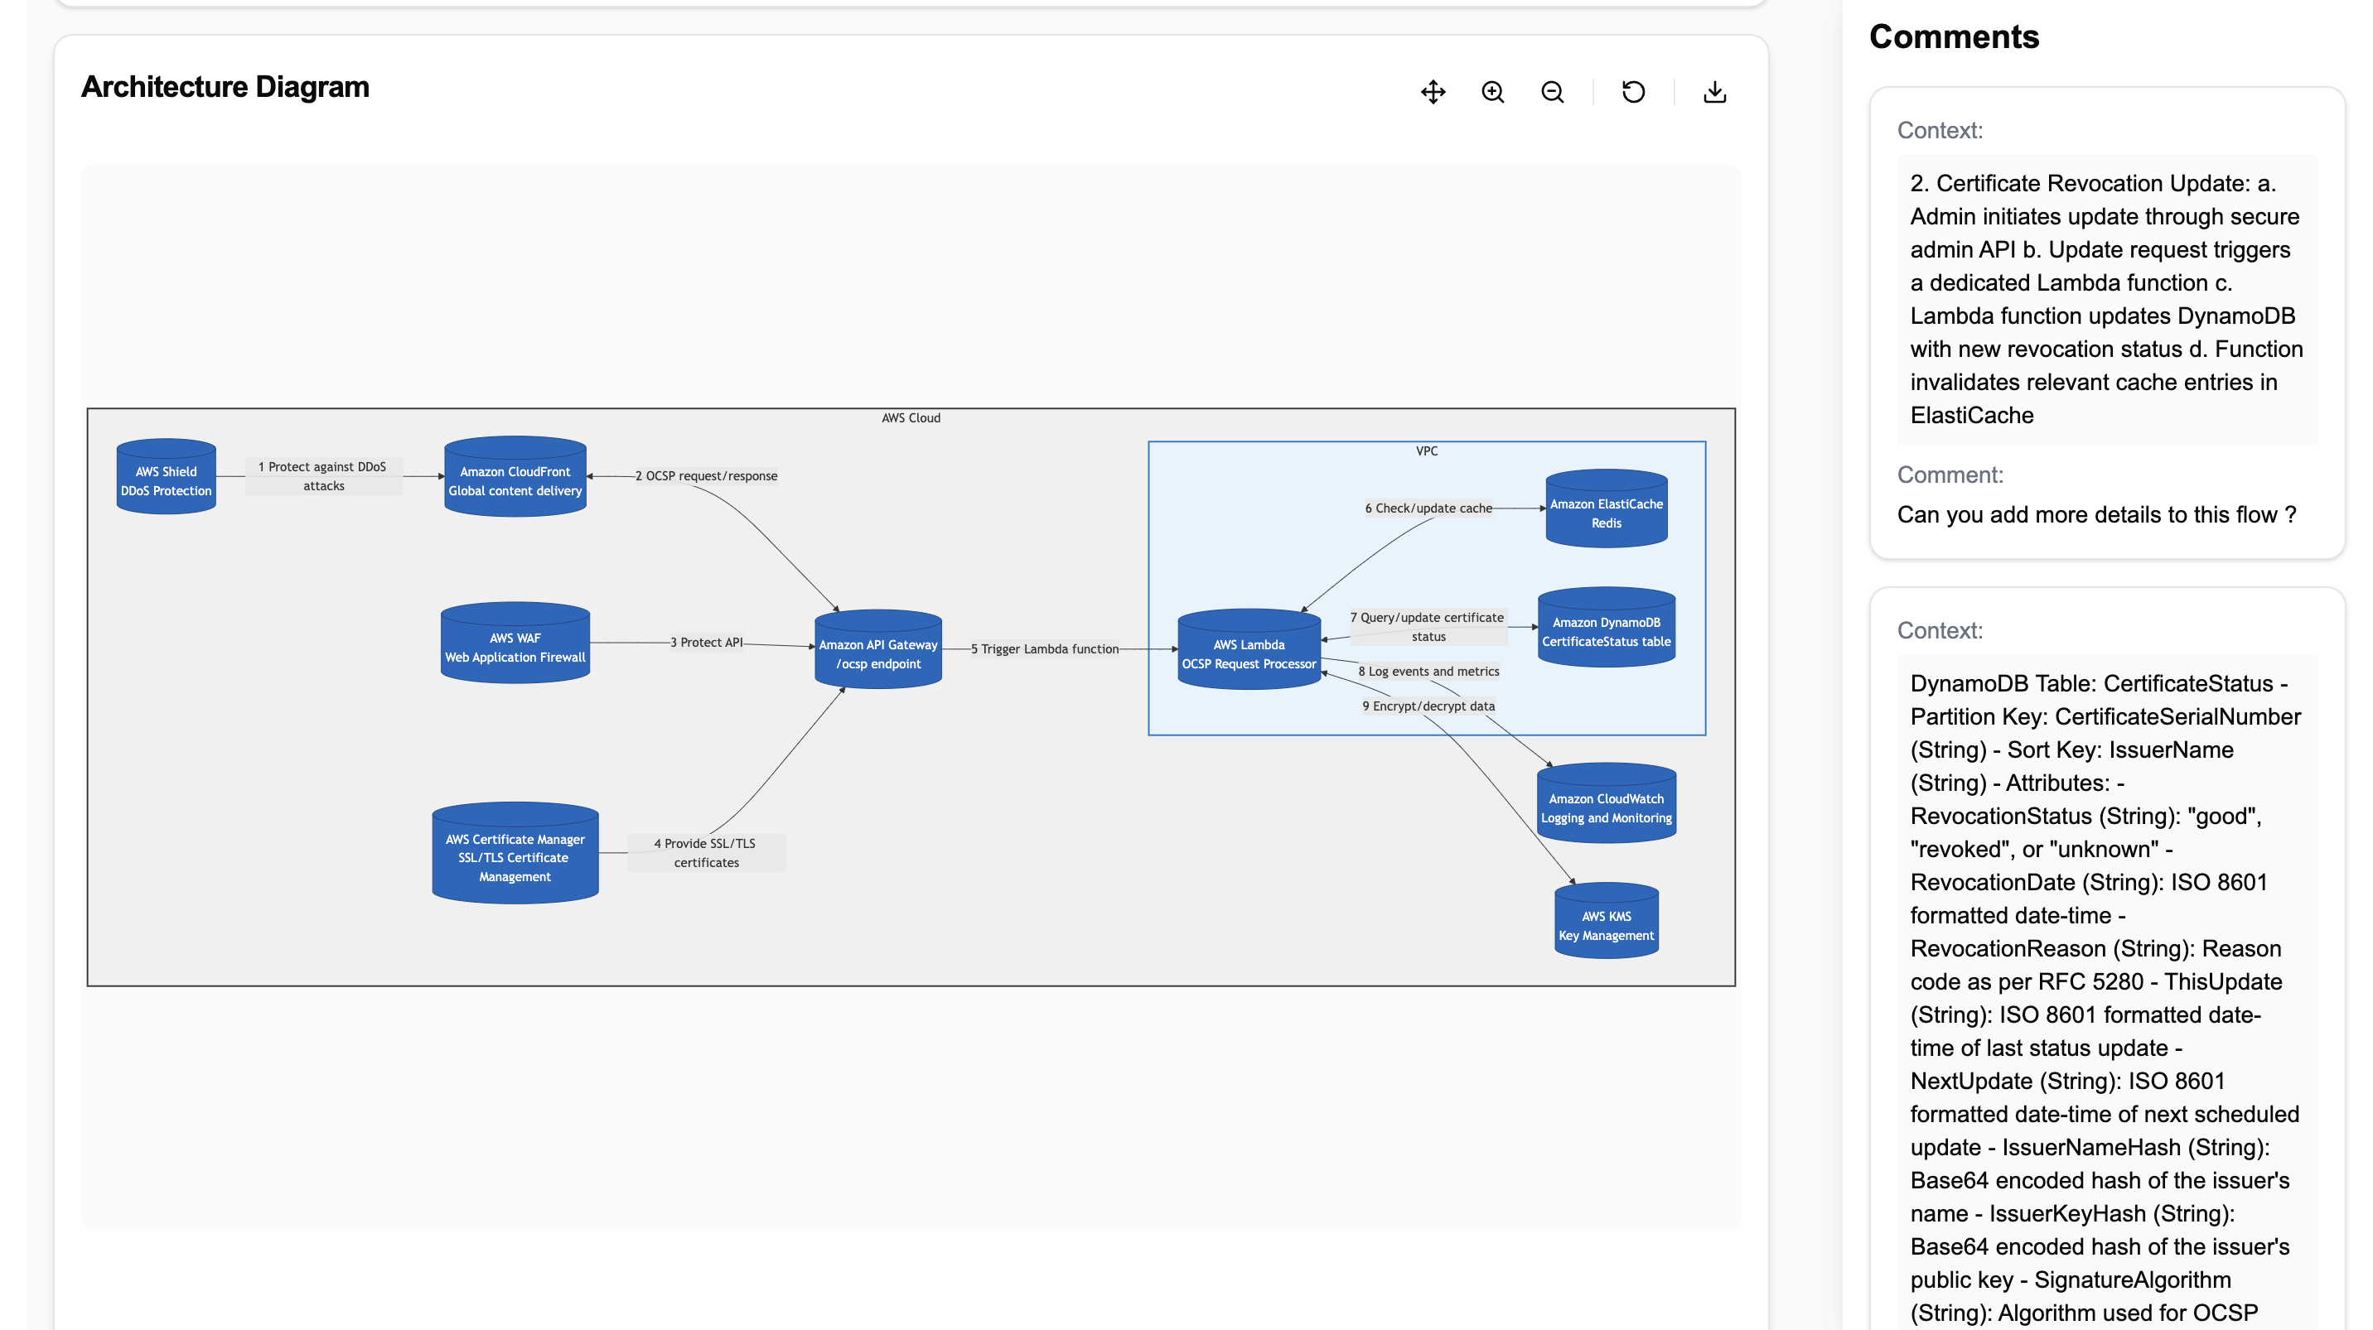This screenshot has height=1330, width=2373.
Task: Click the '8 Log events and metrics' label
Action: point(1428,672)
